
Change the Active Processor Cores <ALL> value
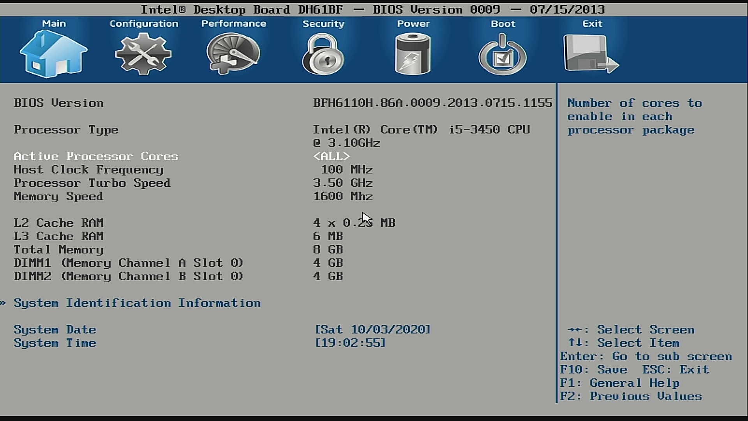[332, 156]
